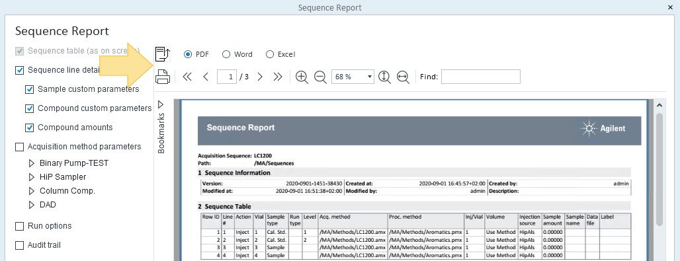Expand the Binary Pump-TEST node
Screen dimensions: 680x261
(x=31, y=163)
